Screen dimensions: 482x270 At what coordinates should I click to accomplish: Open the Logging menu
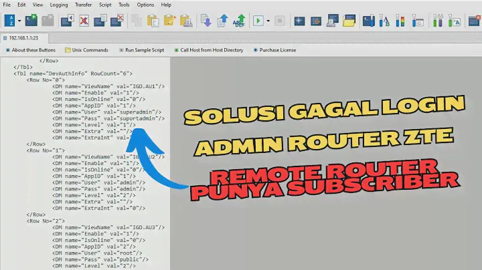pyautogui.click(x=59, y=5)
